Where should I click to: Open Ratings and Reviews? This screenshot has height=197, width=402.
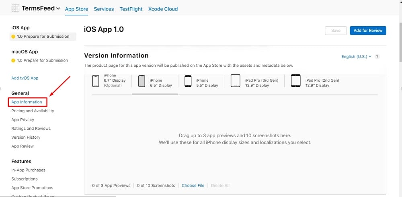pos(31,129)
